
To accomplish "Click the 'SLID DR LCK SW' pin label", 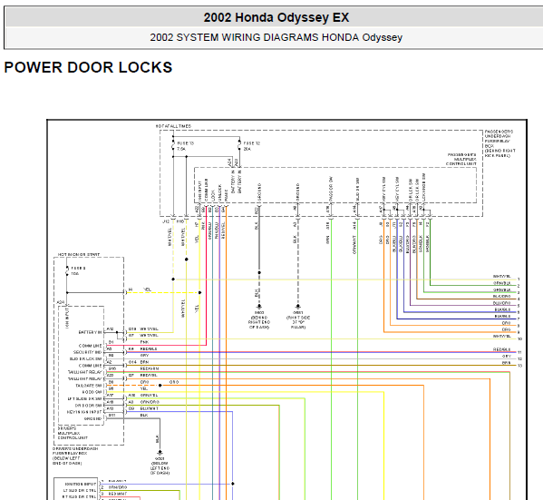I will [x=85, y=358].
